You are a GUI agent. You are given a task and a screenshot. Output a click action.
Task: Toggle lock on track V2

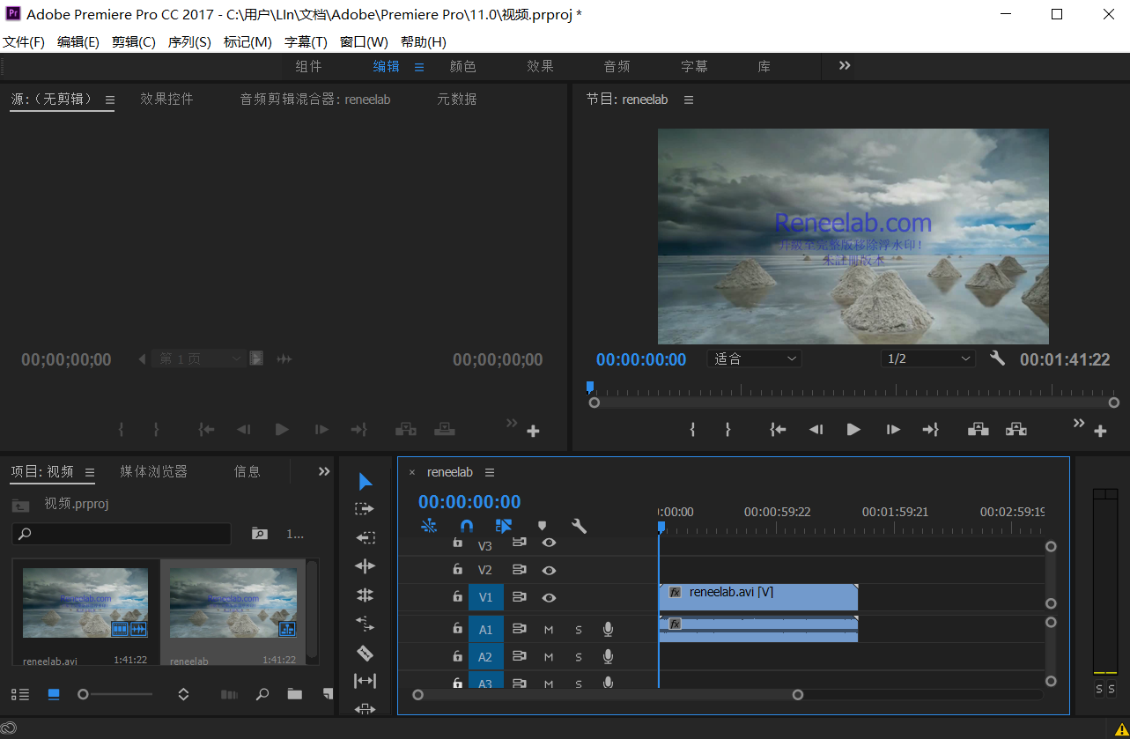click(x=457, y=570)
